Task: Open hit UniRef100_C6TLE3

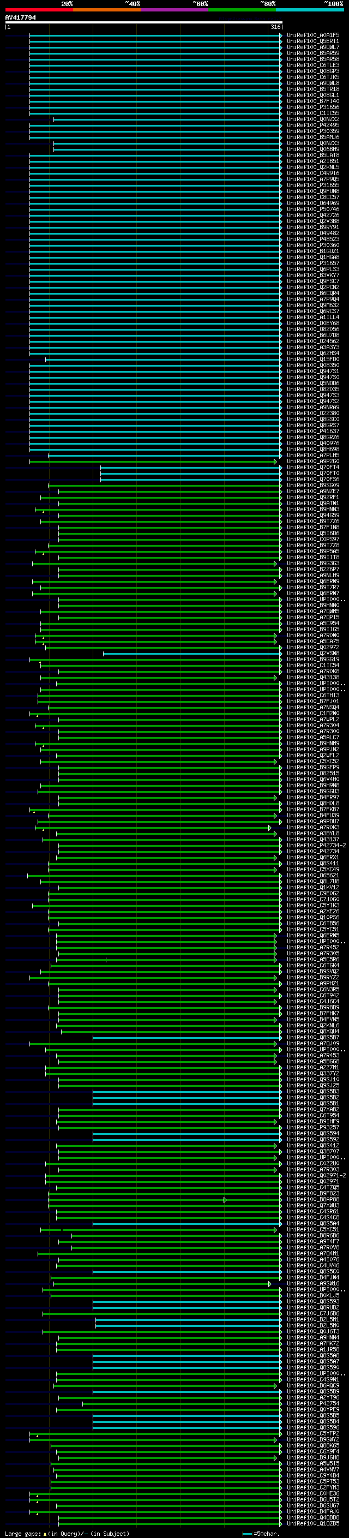Action: coord(313,65)
